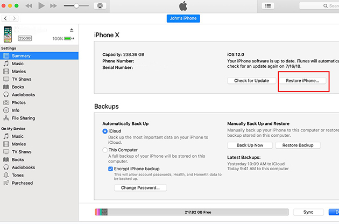Open TV Shows under Settings

(x=39, y=79)
